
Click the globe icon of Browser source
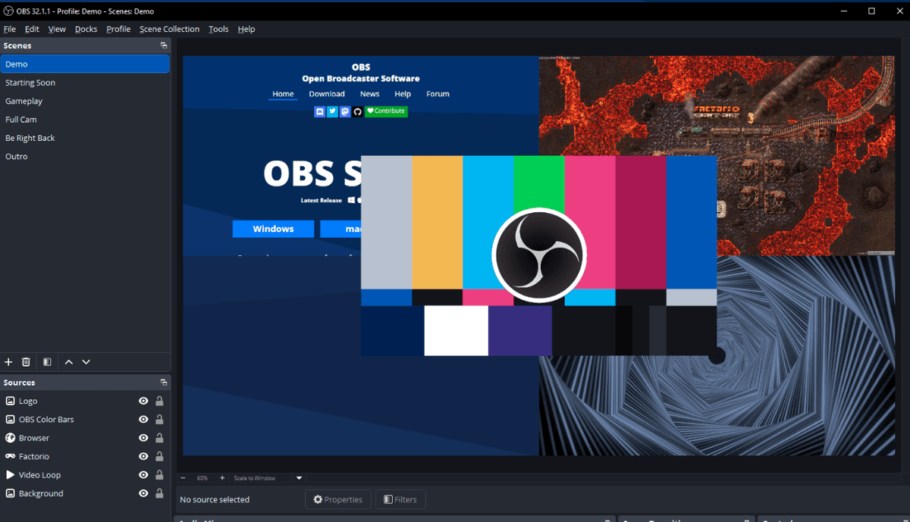point(11,438)
